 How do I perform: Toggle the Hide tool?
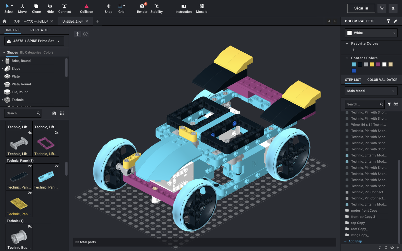(x=50, y=8)
